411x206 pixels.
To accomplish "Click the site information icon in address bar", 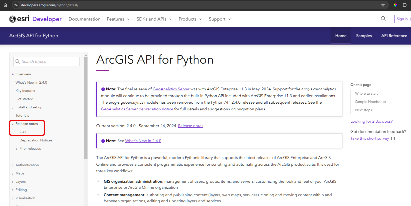I will 16,5.
